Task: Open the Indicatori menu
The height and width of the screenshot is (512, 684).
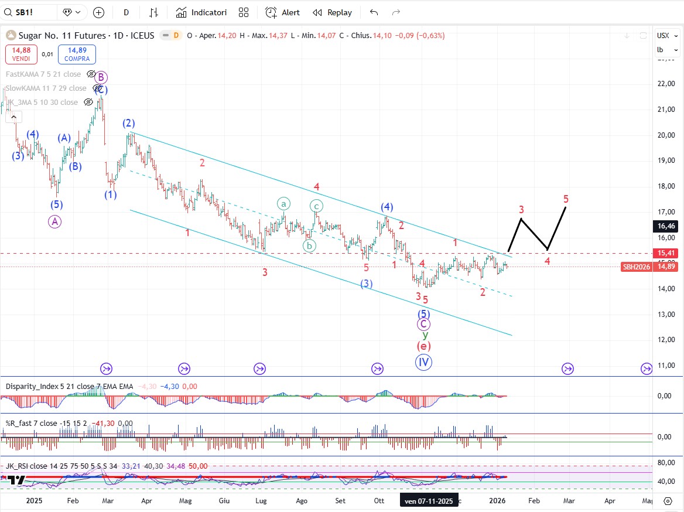Action: [x=201, y=12]
